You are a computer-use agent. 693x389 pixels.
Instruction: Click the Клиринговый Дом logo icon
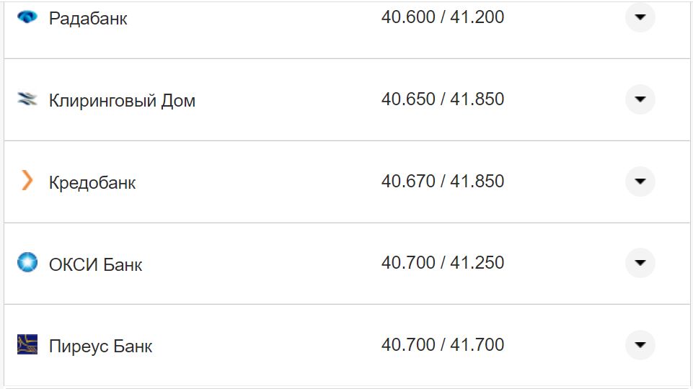(x=27, y=99)
